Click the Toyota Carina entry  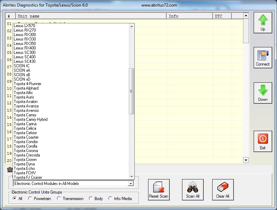click(71, 124)
